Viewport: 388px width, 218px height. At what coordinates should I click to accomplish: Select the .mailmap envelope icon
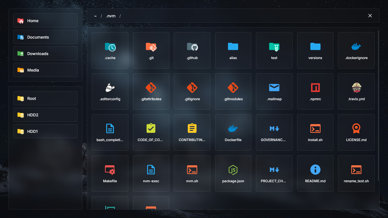click(x=274, y=88)
